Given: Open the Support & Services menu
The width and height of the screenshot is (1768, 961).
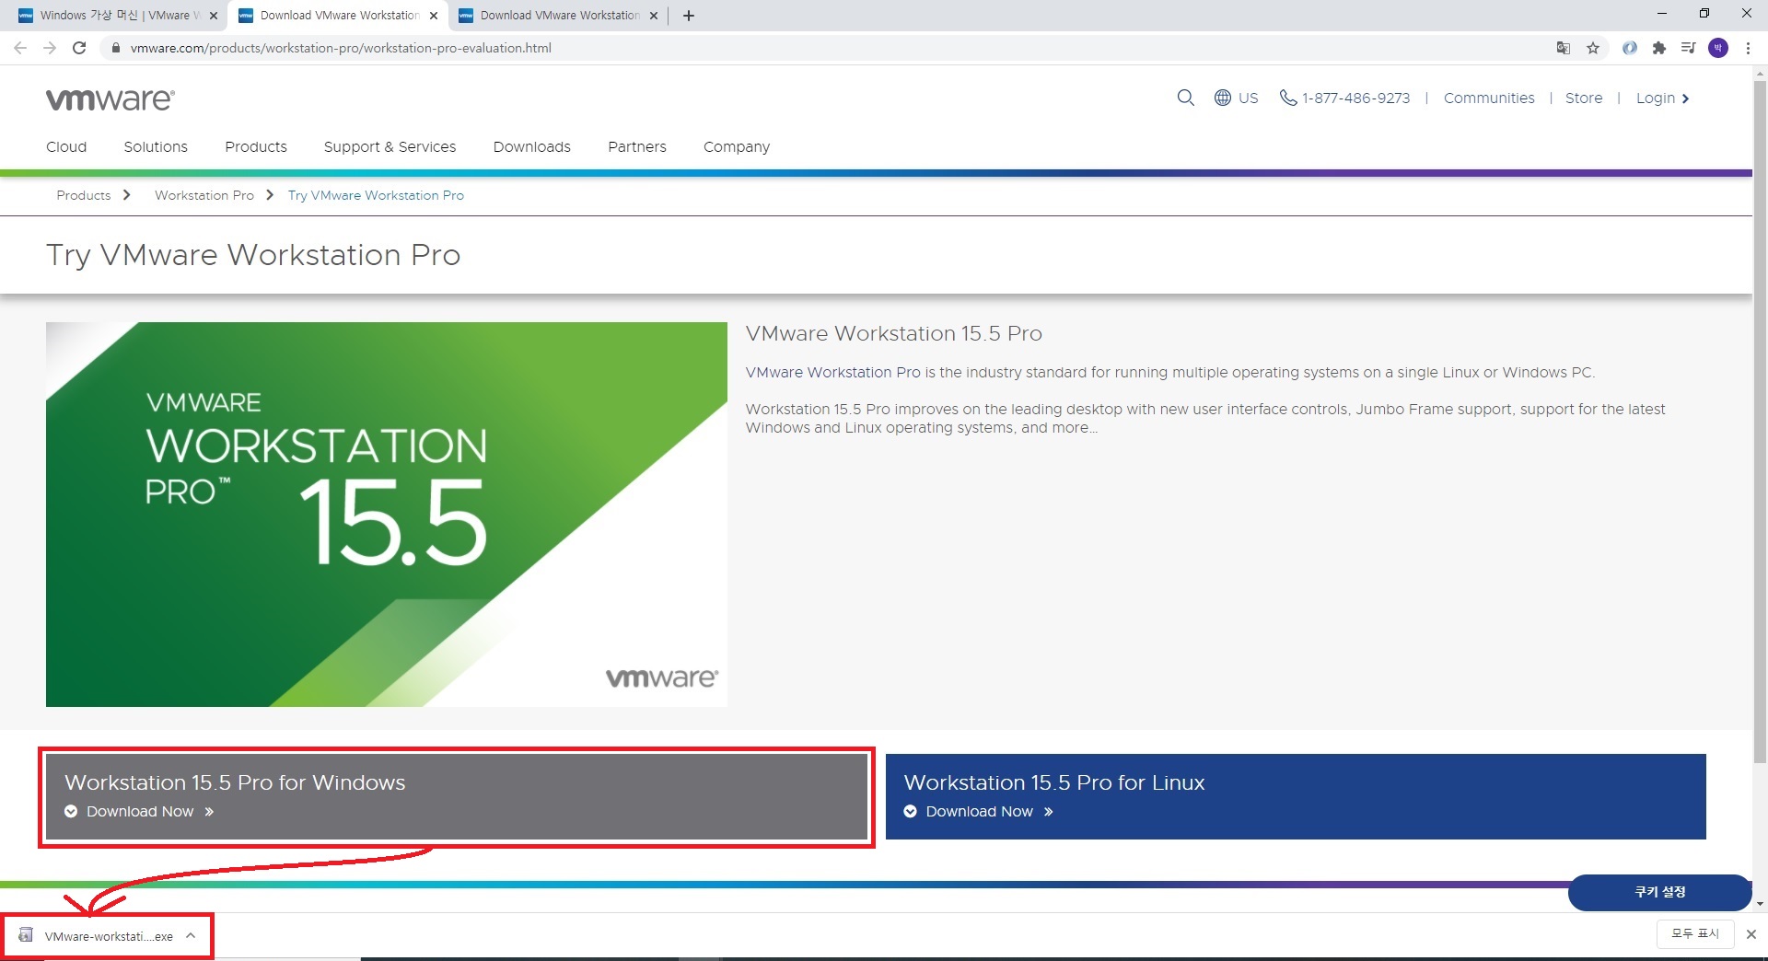Looking at the screenshot, I should point(390,146).
